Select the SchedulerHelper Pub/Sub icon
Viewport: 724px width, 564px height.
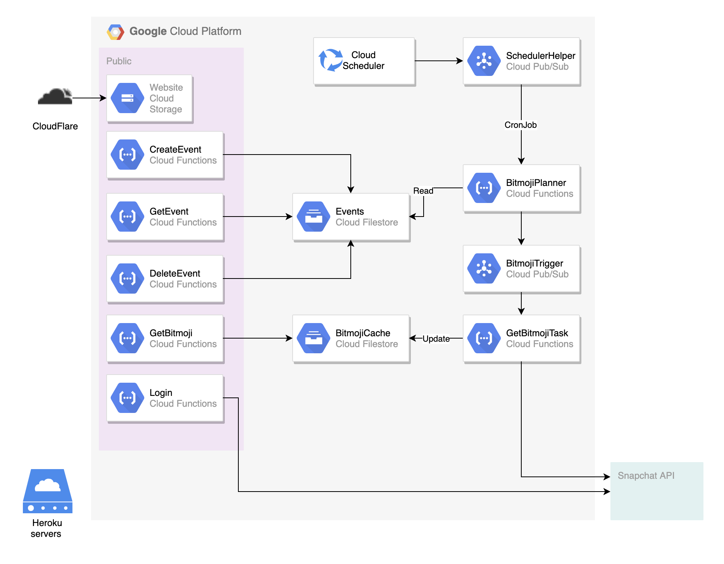click(x=484, y=61)
